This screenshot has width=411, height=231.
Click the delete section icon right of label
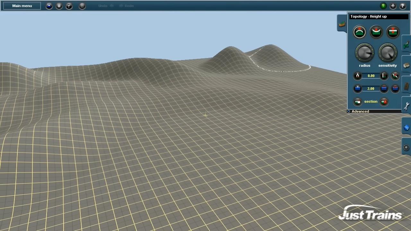(x=384, y=102)
